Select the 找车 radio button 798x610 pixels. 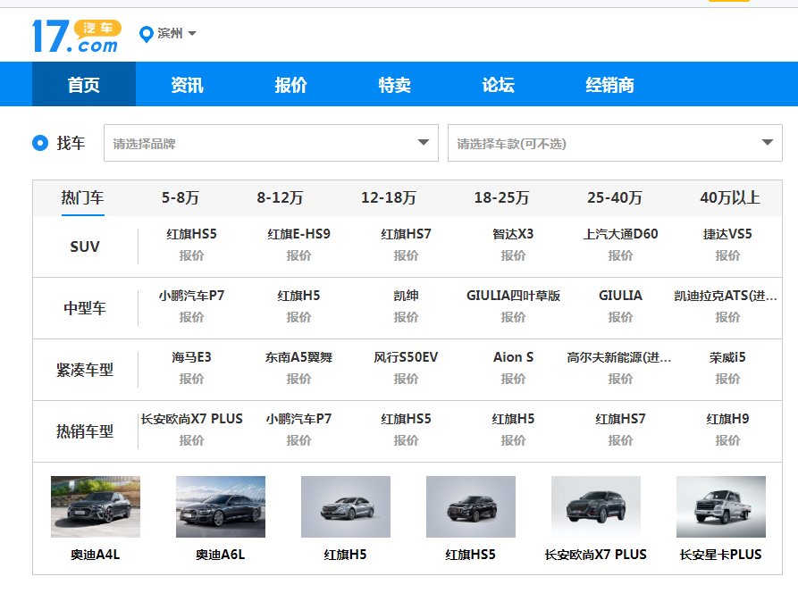40,143
